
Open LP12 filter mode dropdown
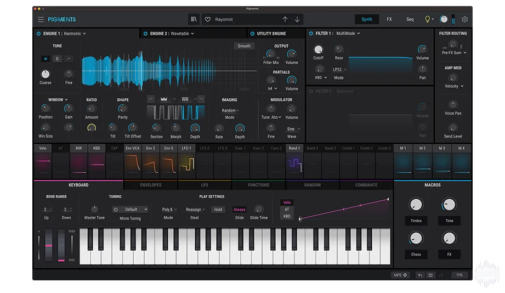339,69
